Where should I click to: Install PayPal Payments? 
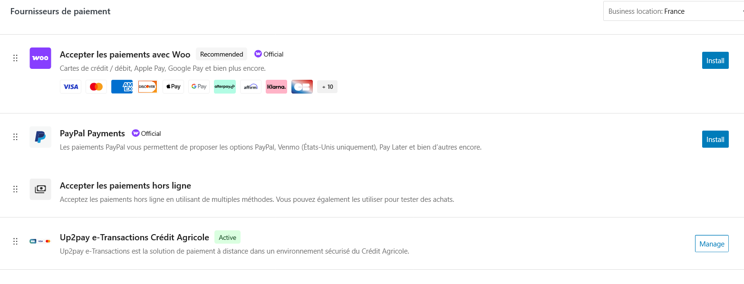[x=715, y=139]
